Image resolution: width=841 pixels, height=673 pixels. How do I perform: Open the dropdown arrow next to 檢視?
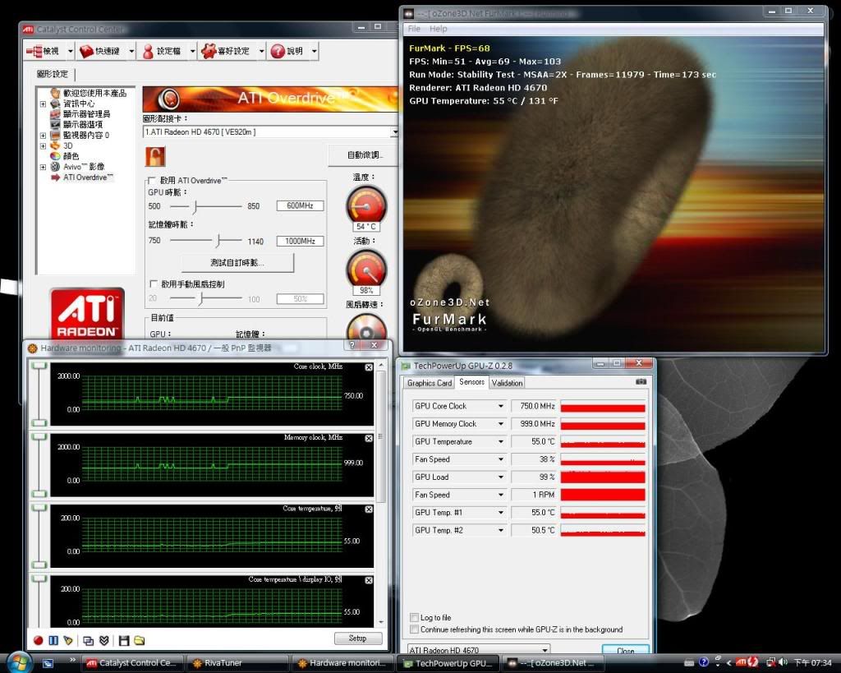[71, 51]
